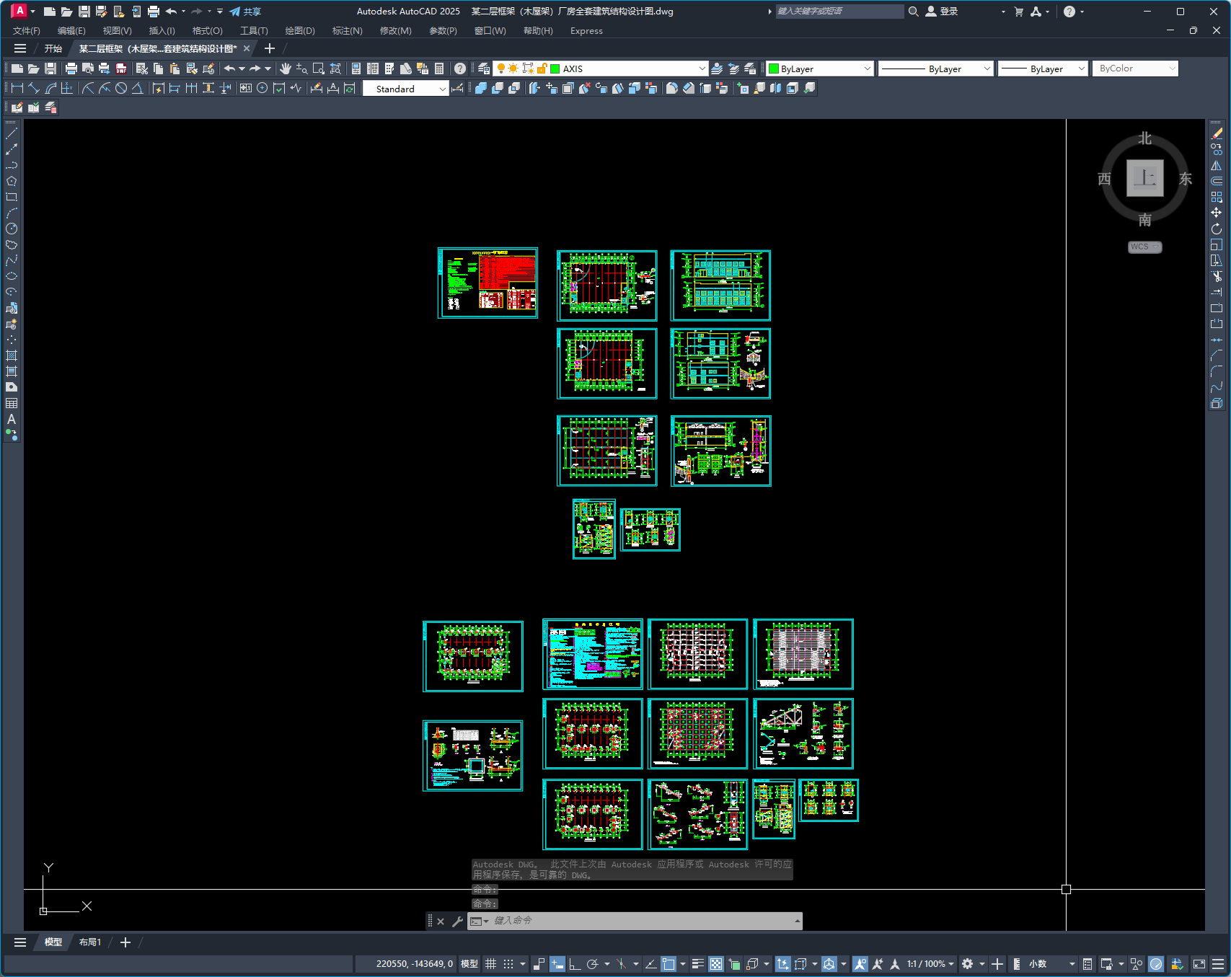Select the Line draw tool
1231x977 pixels.
(12, 133)
